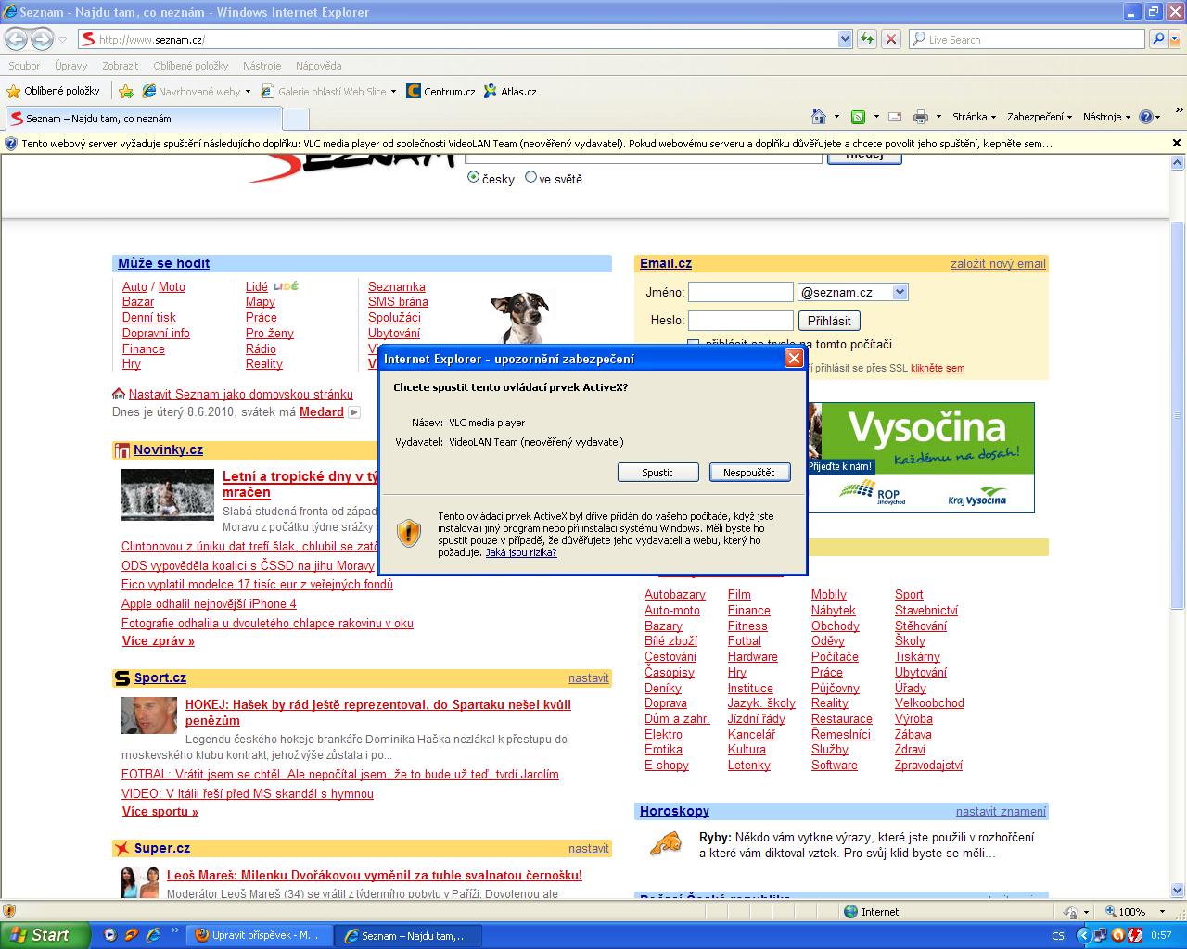The width and height of the screenshot is (1187, 949).
Task: Click the status bar security shield icon
Action: pyautogui.click(x=9, y=911)
